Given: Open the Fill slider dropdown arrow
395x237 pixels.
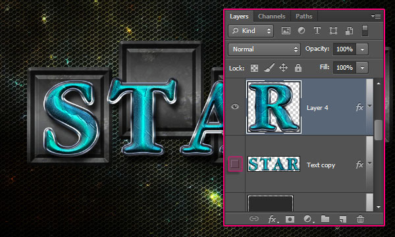Looking at the screenshot, I should point(362,68).
